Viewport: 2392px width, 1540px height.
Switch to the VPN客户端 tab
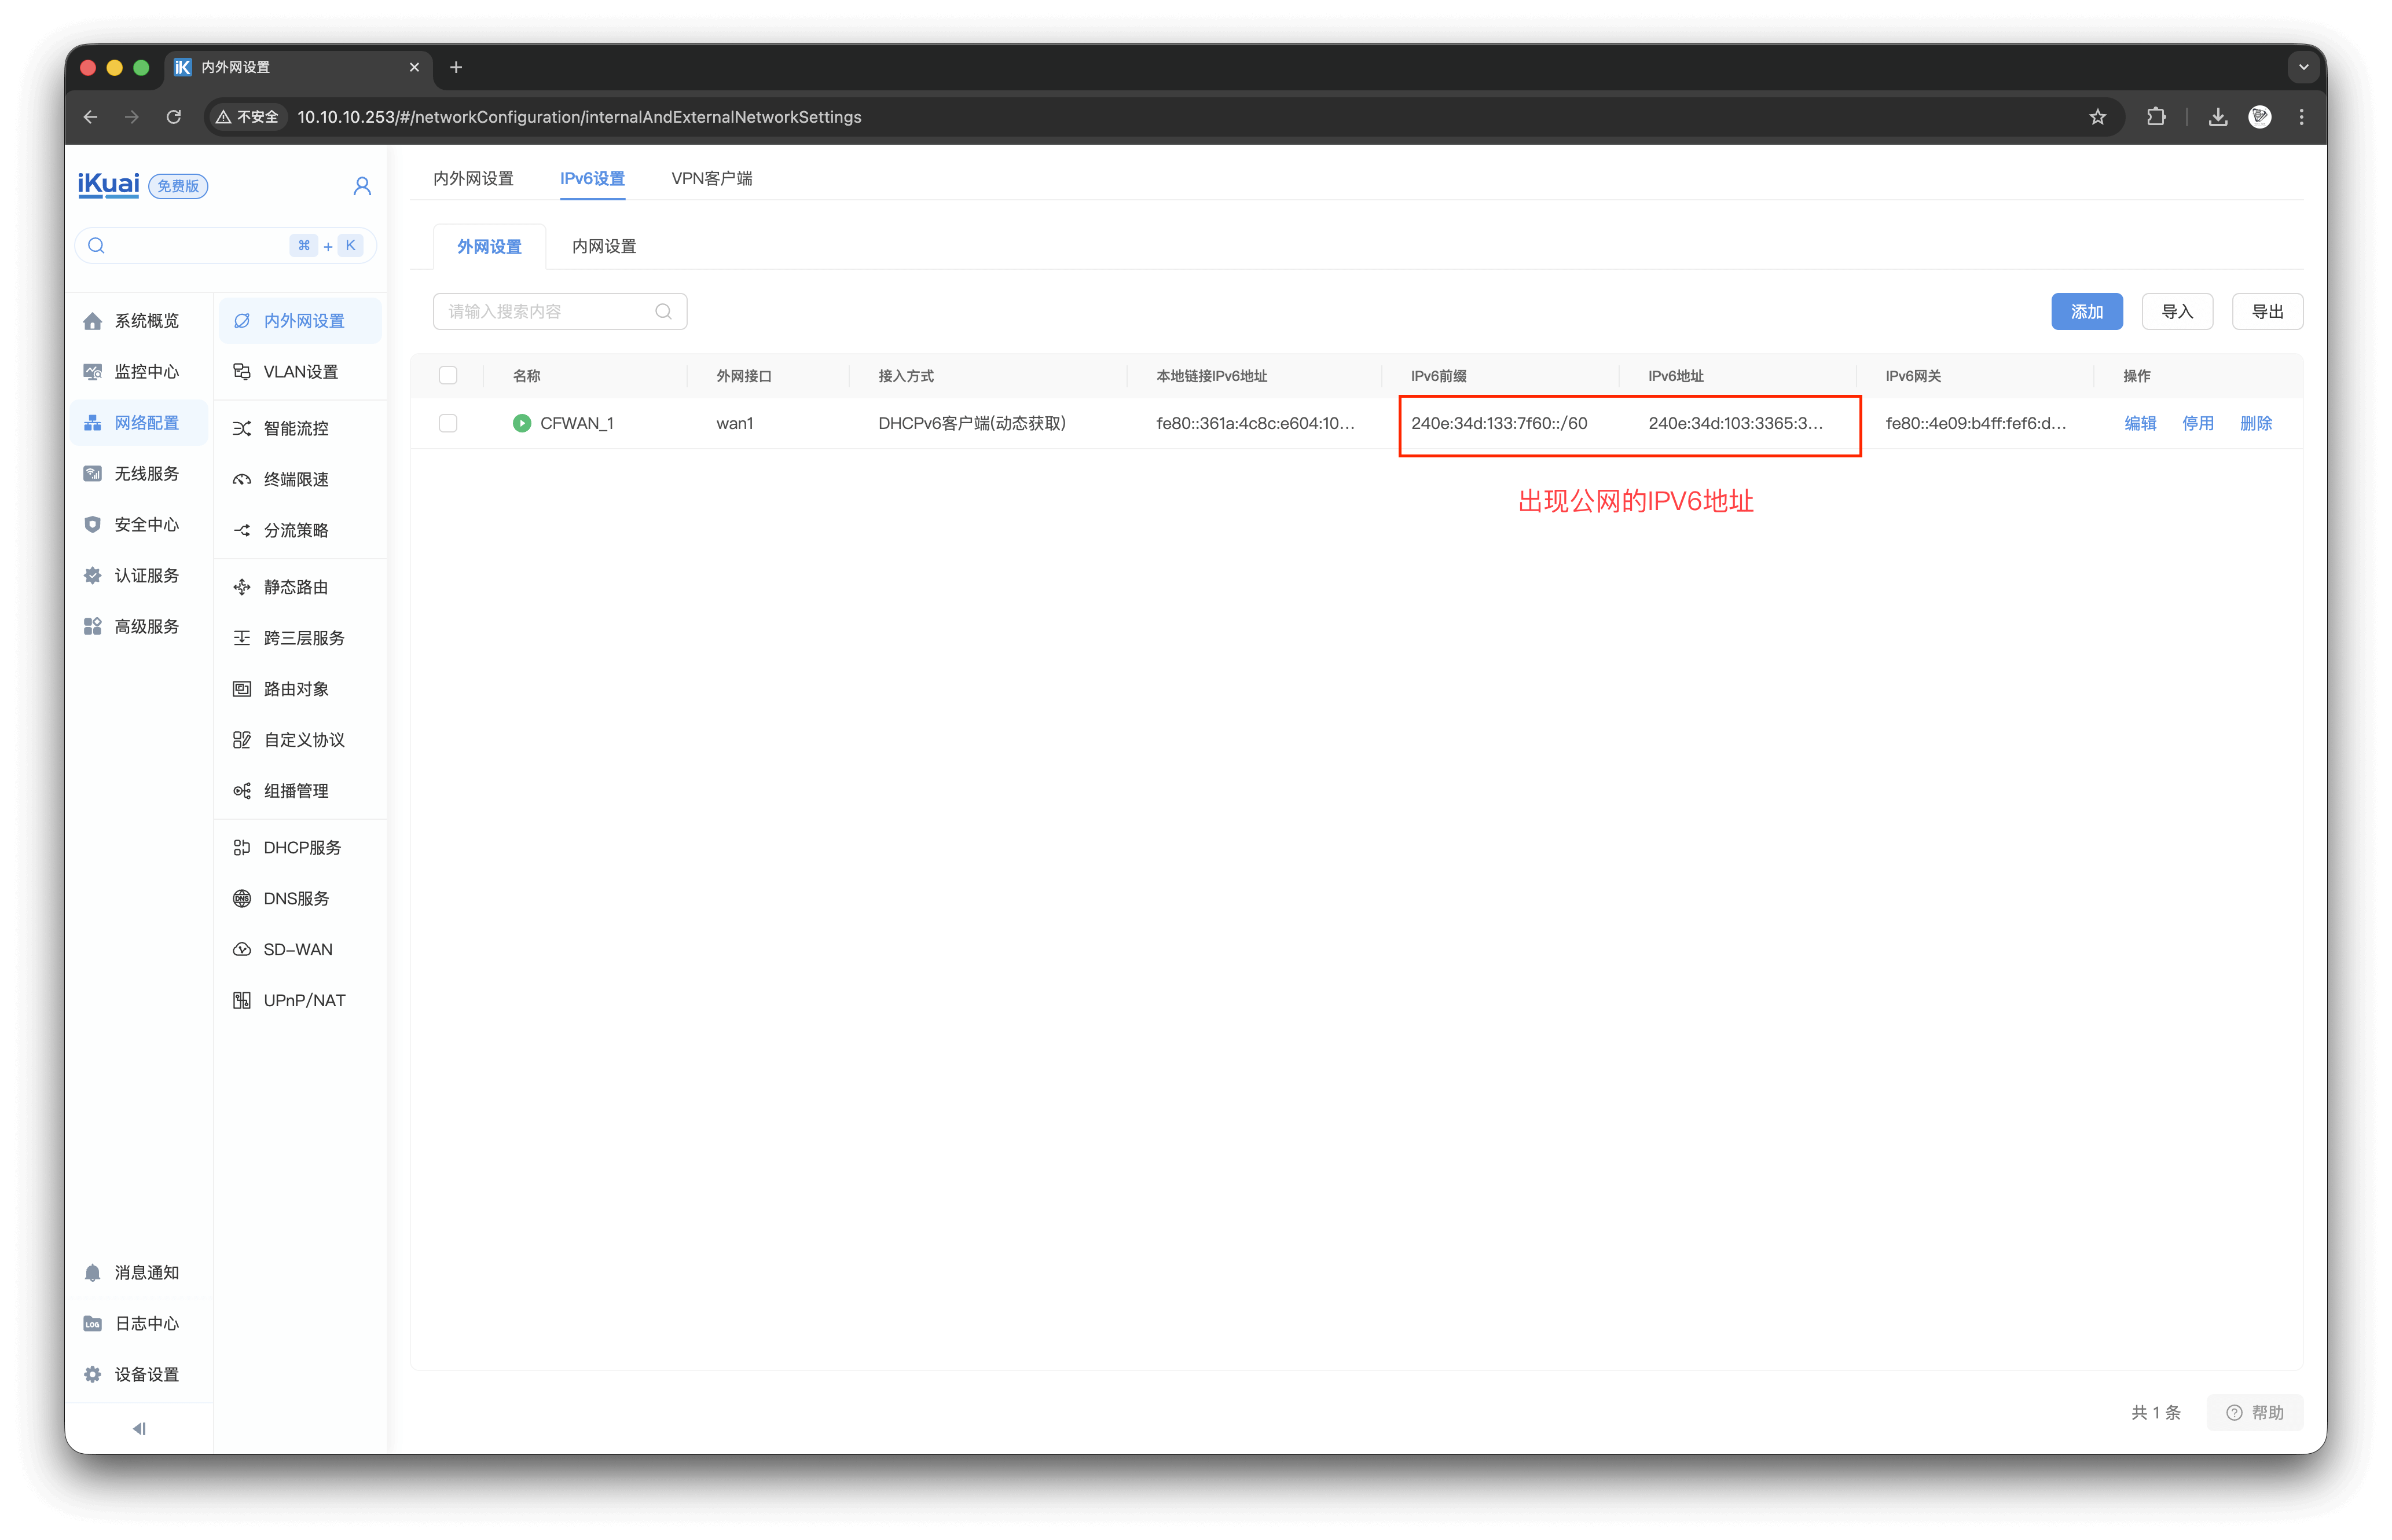[711, 178]
